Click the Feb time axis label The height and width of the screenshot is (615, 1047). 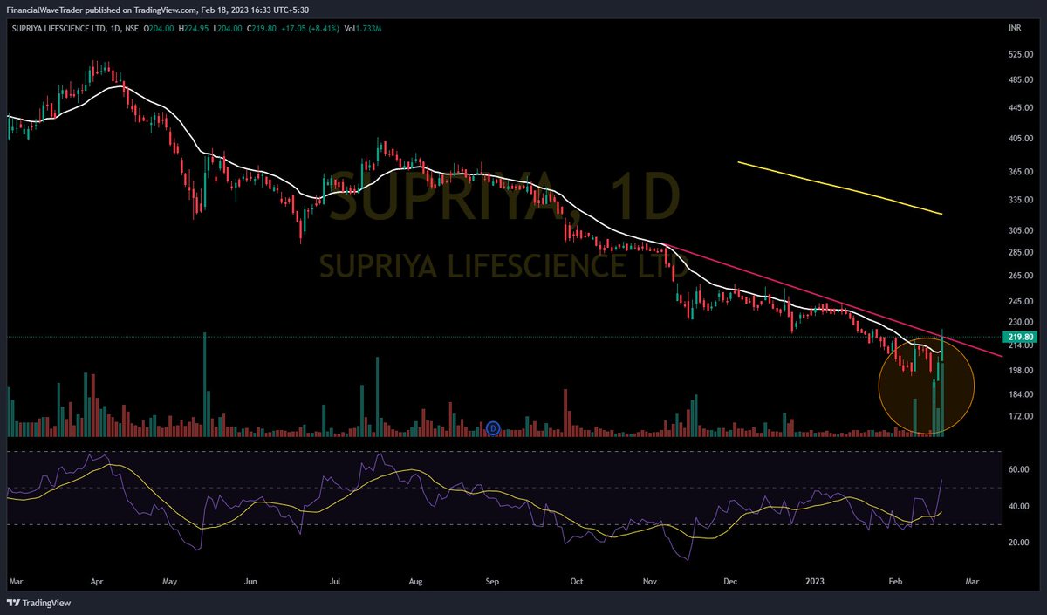pos(895,580)
